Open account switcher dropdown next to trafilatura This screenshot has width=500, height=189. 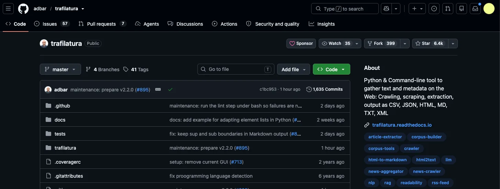(83, 9)
